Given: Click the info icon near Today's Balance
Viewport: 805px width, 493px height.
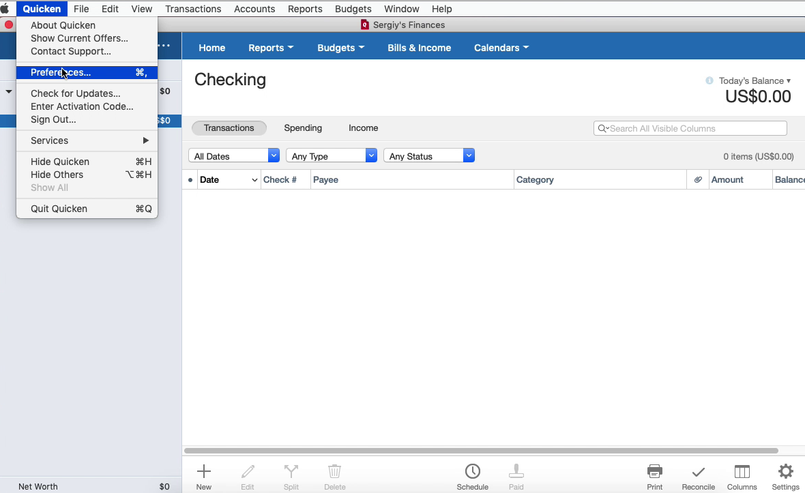Looking at the screenshot, I should pos(709,80).
